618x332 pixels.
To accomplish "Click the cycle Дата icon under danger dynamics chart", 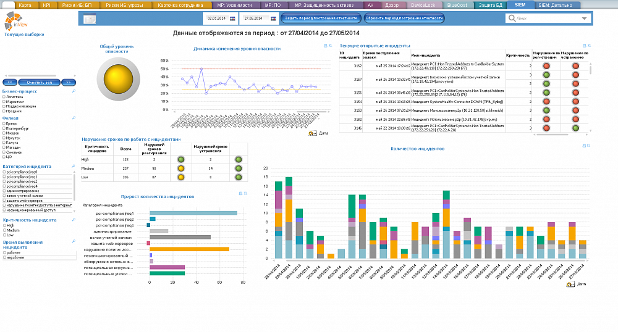I will click(x=311, y=133).
